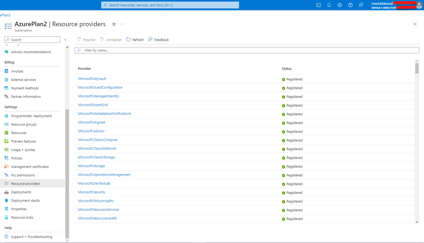
Task: Open portal settings gear icon
Action: click(x=340, y=5)
